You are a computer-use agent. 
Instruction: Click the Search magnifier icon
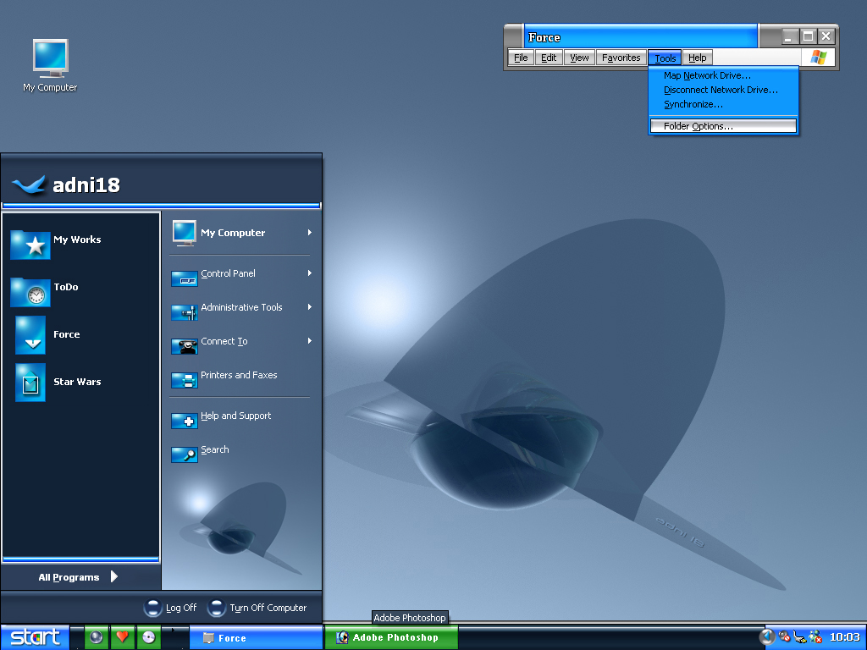[x=184, y=454]
